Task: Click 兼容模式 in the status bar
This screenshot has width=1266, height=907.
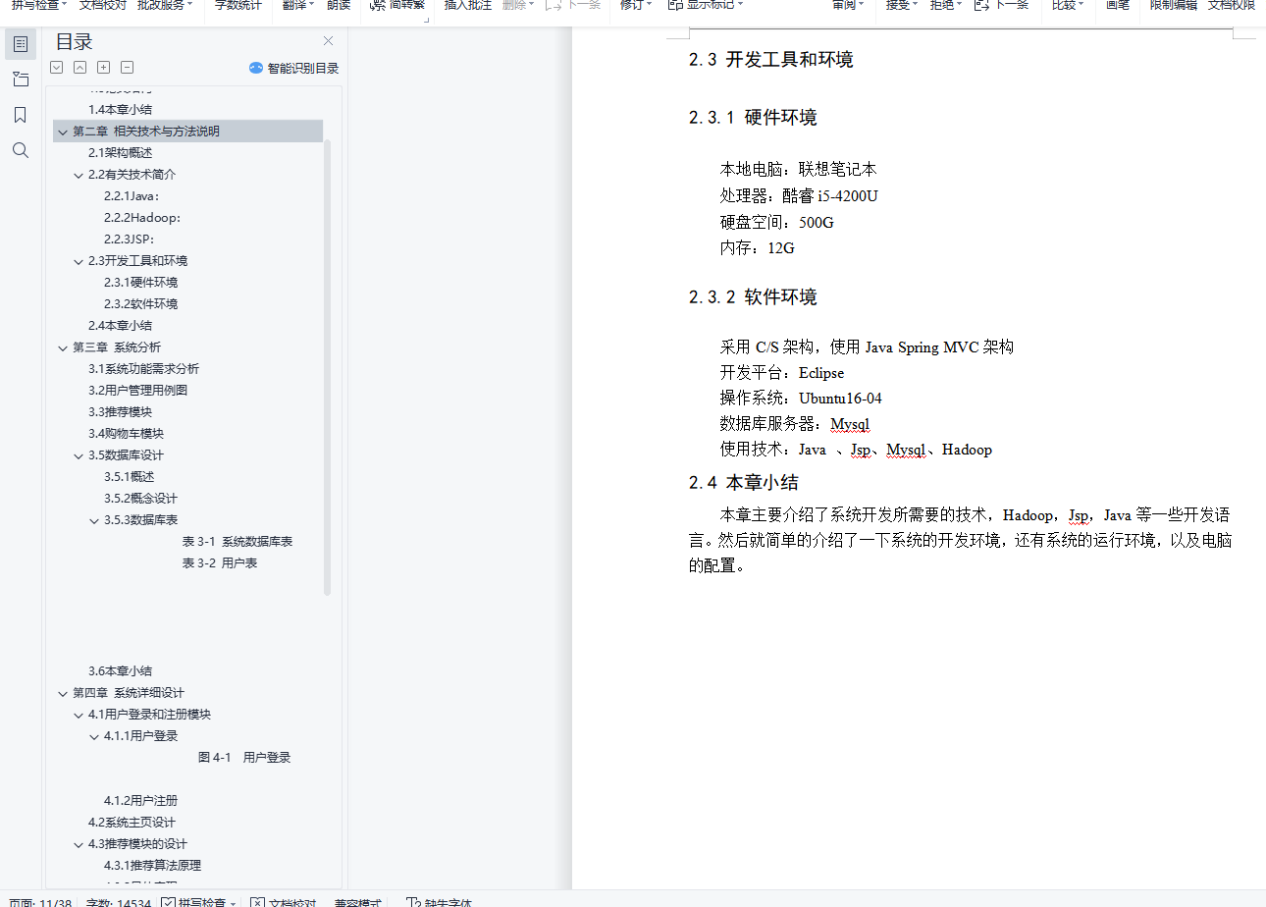Action: click(357, 902)
